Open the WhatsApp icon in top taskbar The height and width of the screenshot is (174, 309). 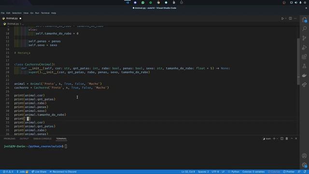(143, 2)
